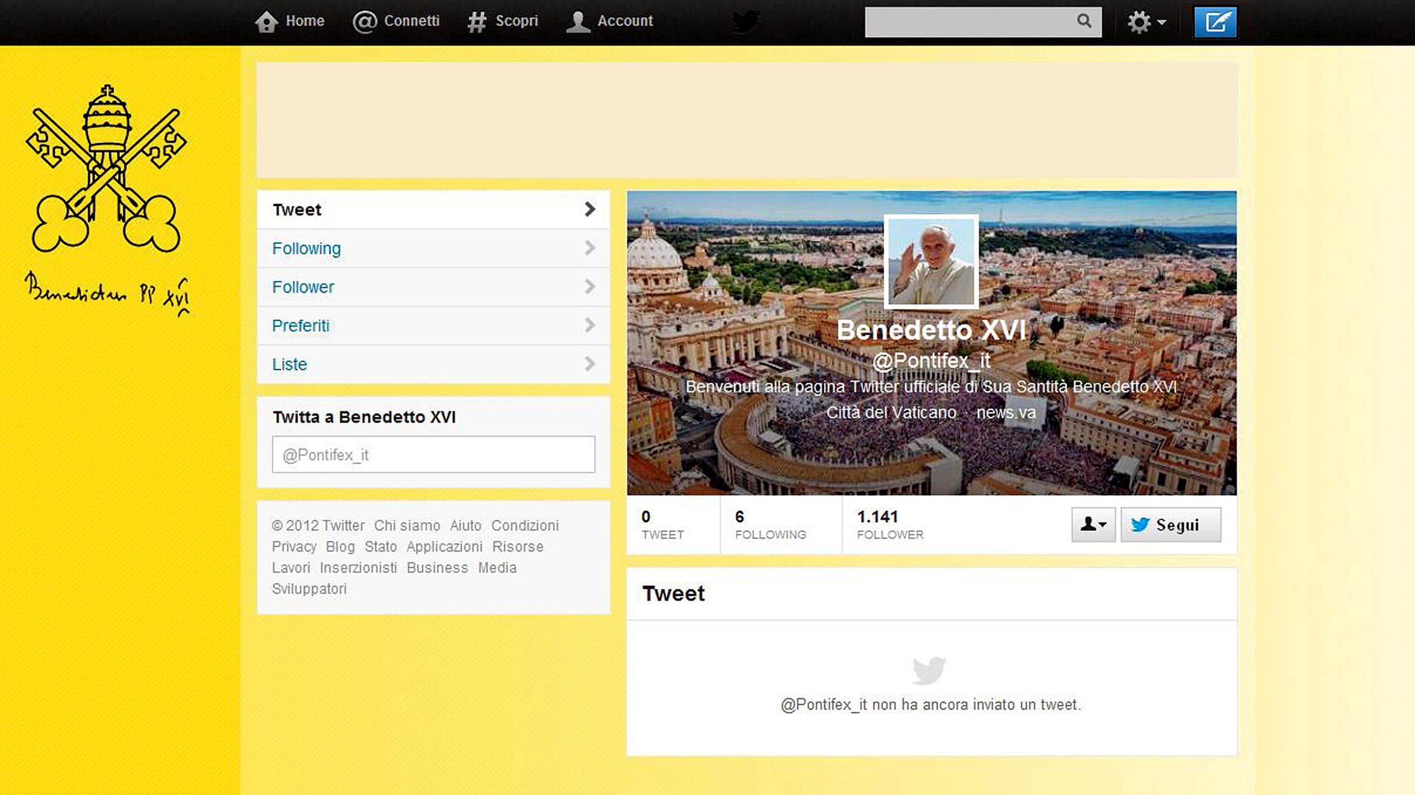Click the Twitter bird logo in top bar
Screen dimensions: 1415x795
[x=746, y=22]
